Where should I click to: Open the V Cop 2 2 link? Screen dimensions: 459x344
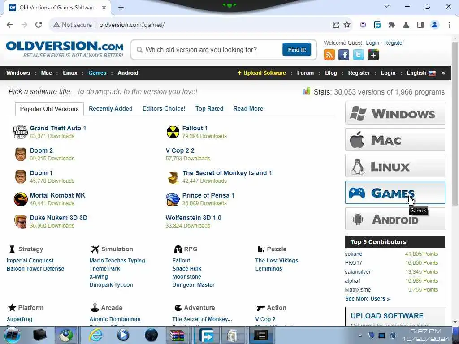[180, 150]
